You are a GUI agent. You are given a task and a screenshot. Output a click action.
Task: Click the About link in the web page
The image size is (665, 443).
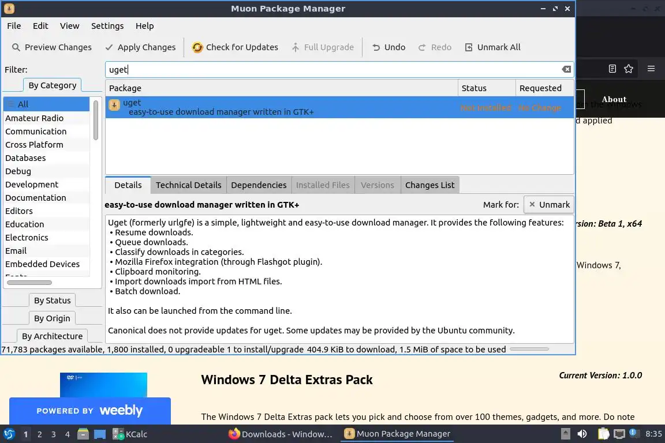(614, 99)
